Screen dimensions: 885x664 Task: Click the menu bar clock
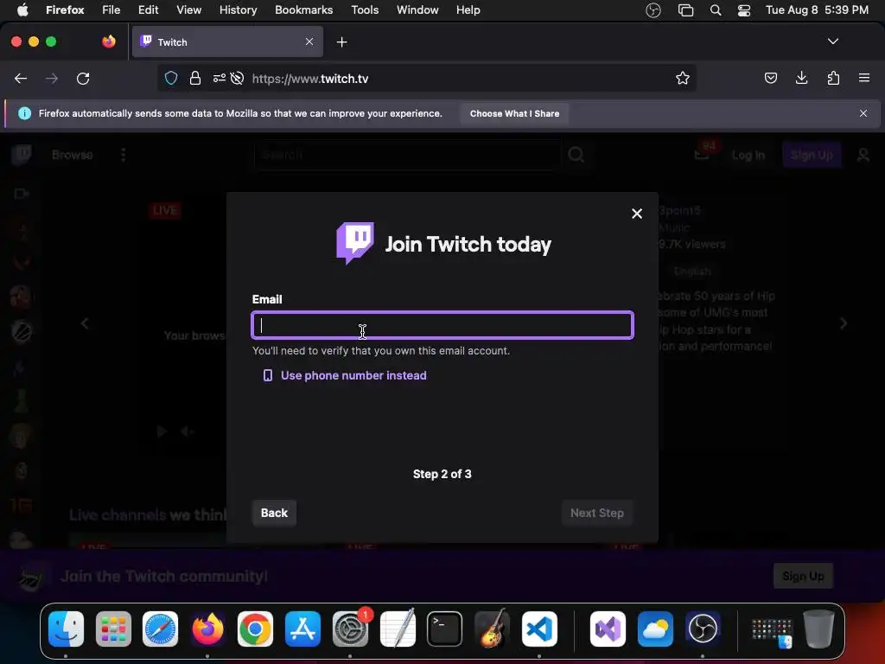click(817, 10)
